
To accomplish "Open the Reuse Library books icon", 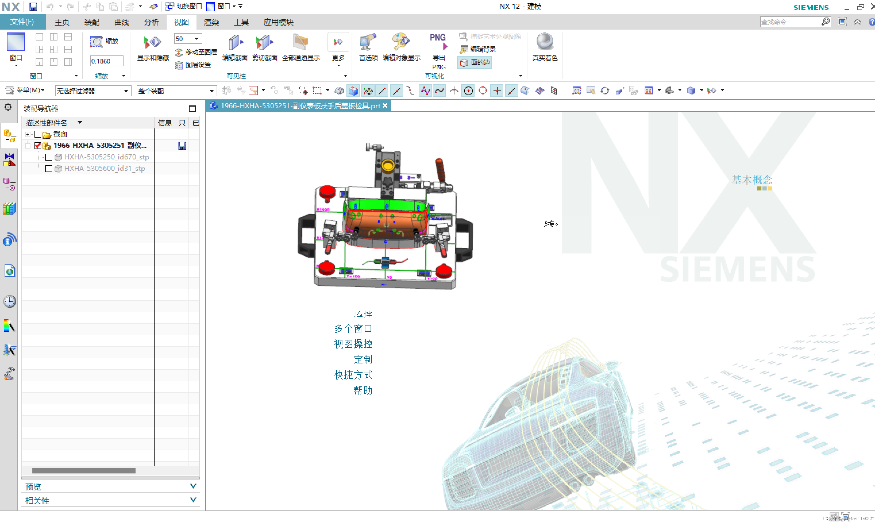I will [x=9, y=208].
